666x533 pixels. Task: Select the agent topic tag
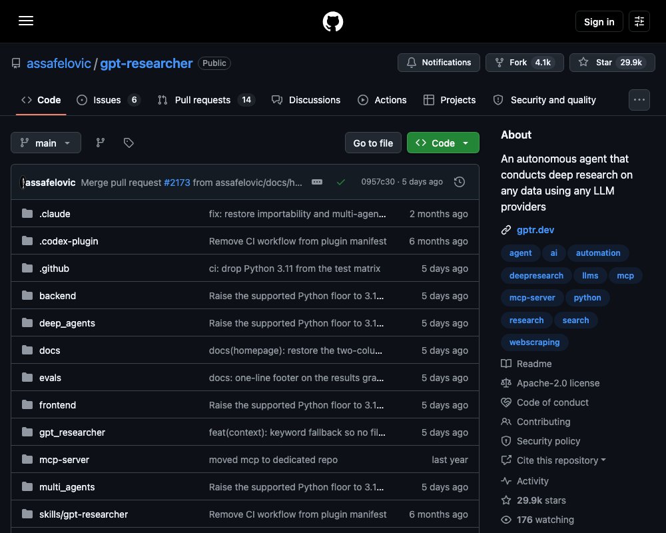coord(520,253)
